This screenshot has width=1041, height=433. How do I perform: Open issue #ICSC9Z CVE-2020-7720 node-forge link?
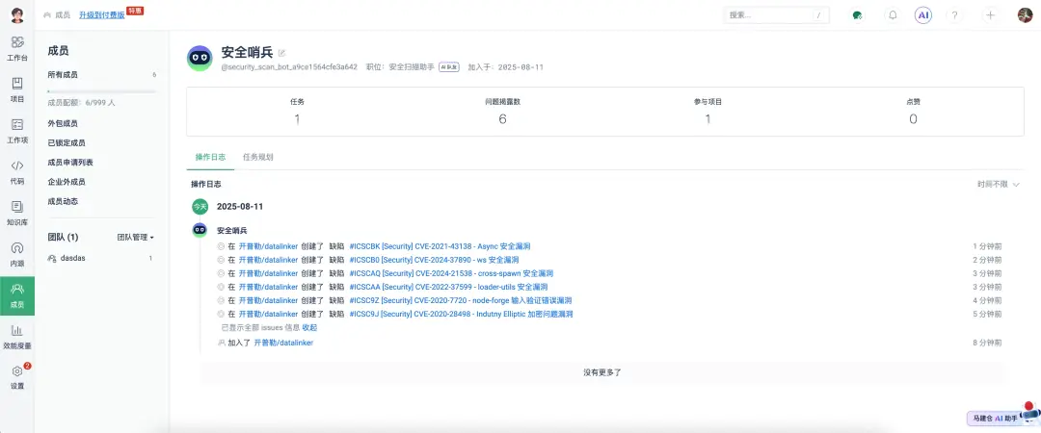[x=460, y=300]
